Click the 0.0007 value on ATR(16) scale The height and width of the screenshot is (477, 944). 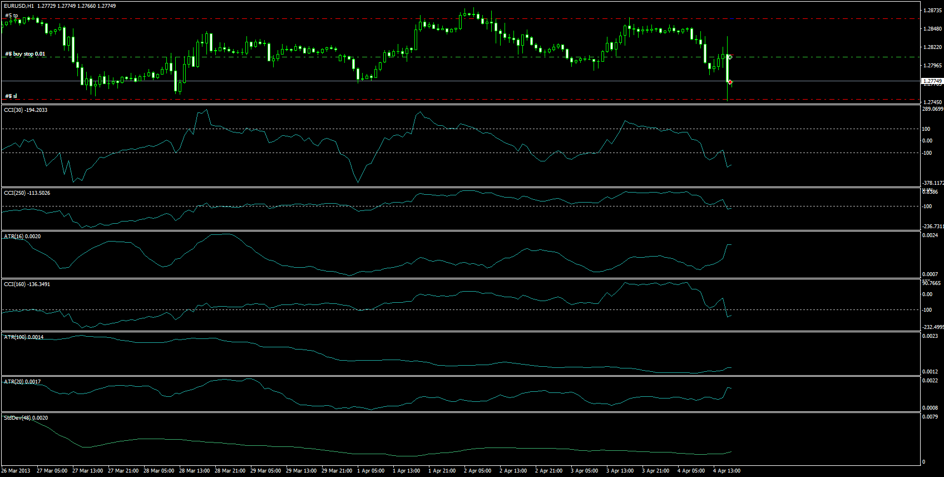930,274
